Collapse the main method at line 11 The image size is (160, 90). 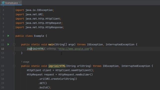point(14,44)
